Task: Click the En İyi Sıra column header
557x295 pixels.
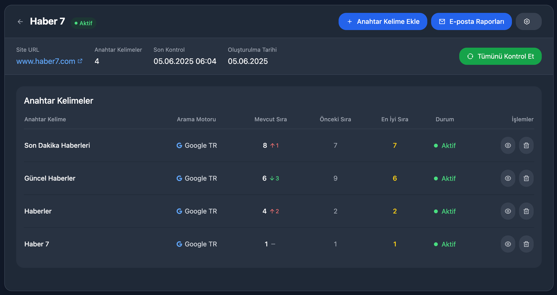Action: point(395,119)
